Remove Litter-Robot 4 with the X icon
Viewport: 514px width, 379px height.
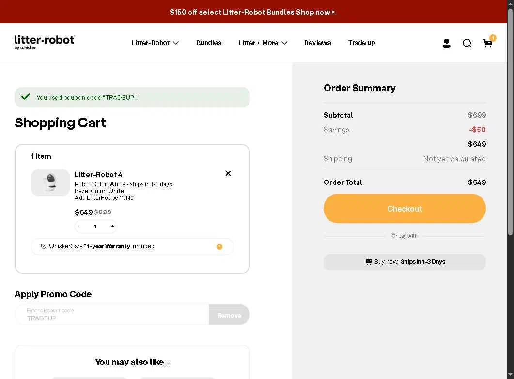[x=228, y=174]
